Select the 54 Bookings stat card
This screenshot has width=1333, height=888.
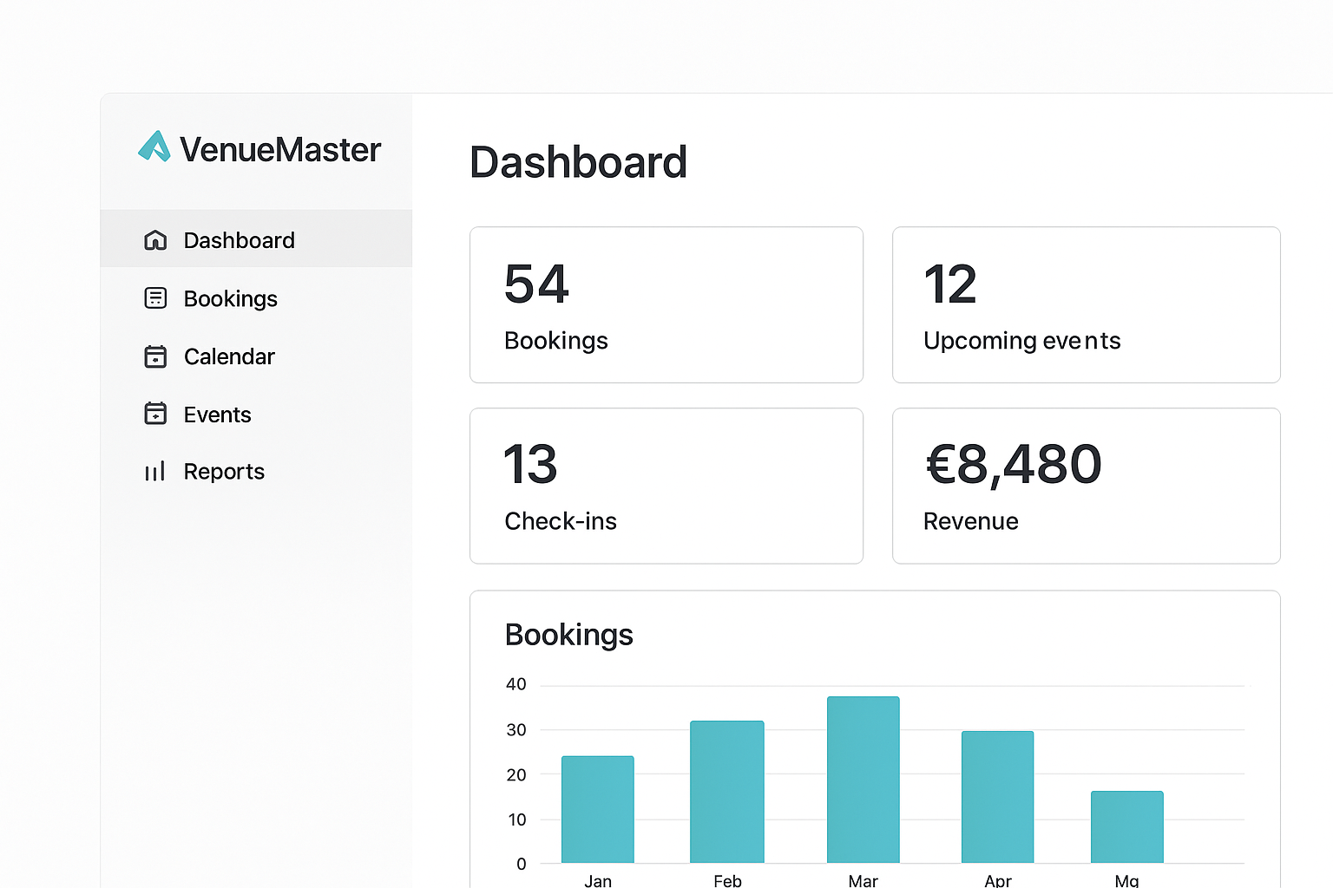(666, 304)
